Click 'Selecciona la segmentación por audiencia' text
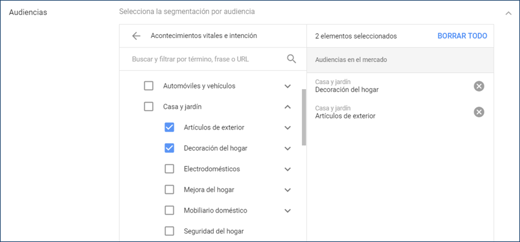Image resolution: width=520 pixels, height=242 pixels. pyautogui.click(x=187, y=12)
